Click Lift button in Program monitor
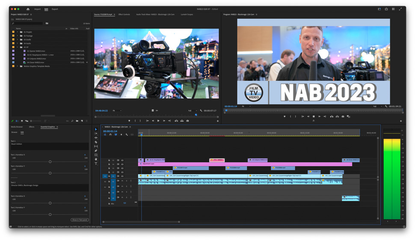Viewport: 415px width, 240px height. point(332,116)
